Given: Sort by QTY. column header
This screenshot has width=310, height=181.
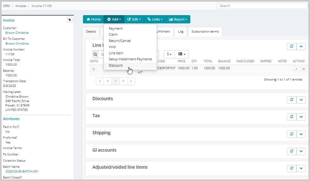Looking at the screenshot, I should [x=194, y=61].
